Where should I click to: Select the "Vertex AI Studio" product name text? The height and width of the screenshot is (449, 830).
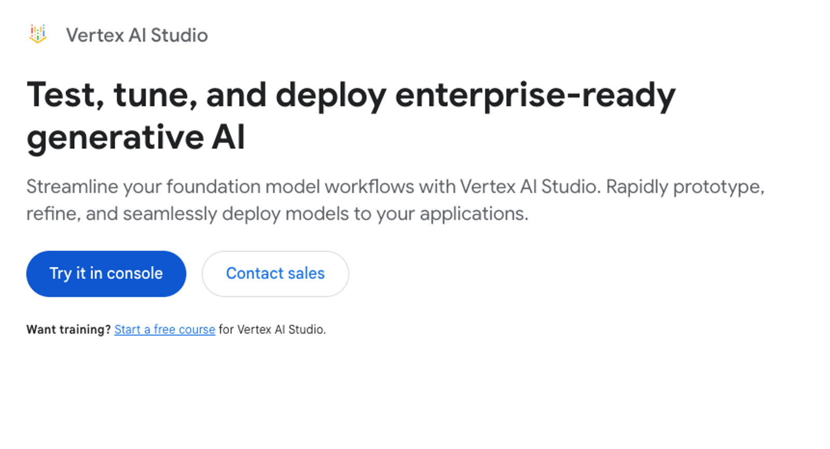pos(137,35)
